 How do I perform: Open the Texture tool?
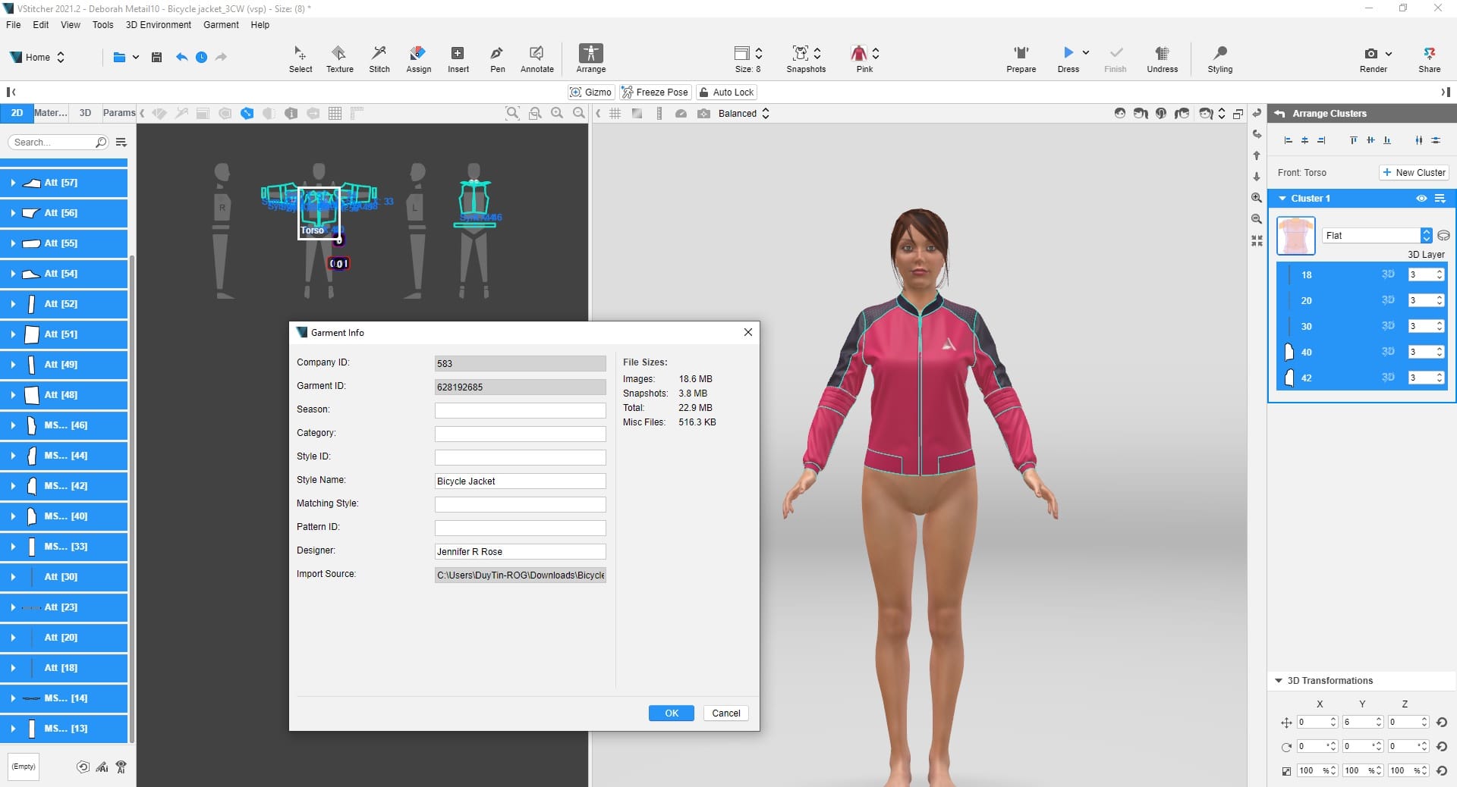coord(339,58)
